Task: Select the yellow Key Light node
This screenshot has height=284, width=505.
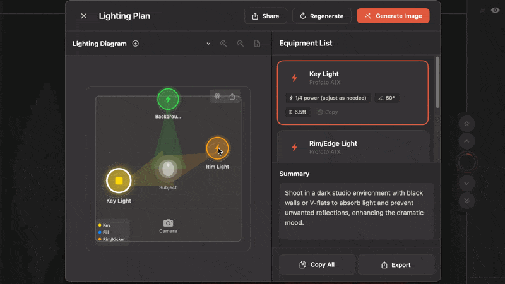Action: pos(119,181)
